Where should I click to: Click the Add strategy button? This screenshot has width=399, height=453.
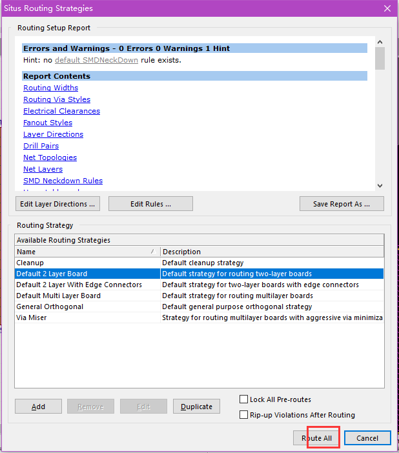(39, 407)
